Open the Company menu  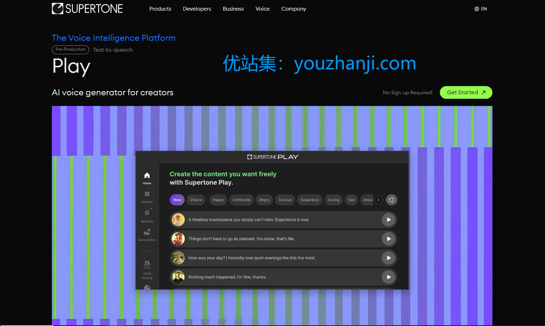click(x=294, y=9)
